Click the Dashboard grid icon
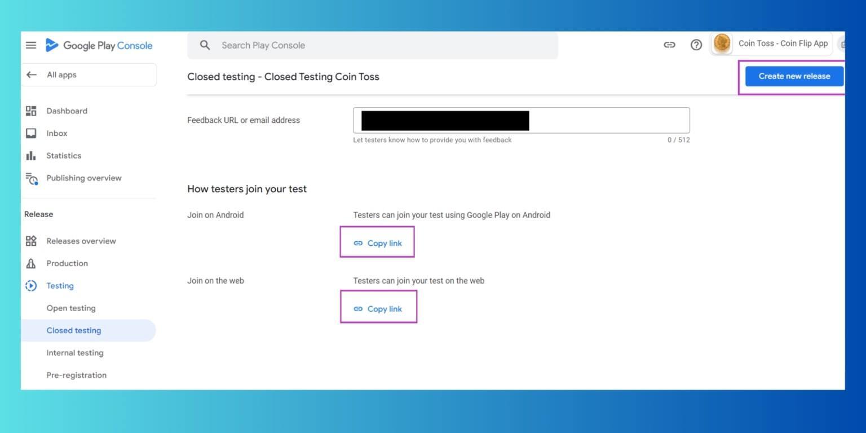 [x=31, y=111]
